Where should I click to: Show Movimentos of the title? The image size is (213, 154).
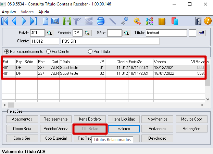(x=158, y=119)
